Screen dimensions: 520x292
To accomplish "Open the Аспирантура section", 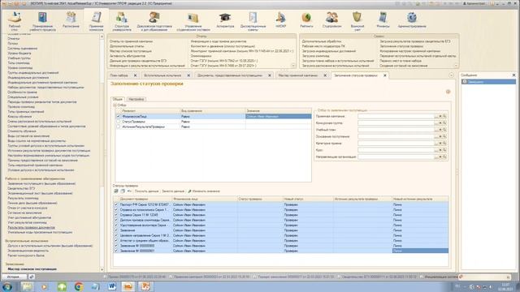I will click(225, 19).
